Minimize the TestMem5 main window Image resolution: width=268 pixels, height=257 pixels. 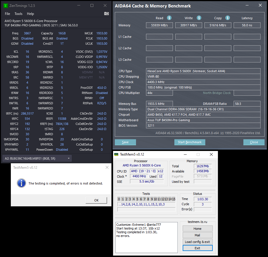(185, 154)
